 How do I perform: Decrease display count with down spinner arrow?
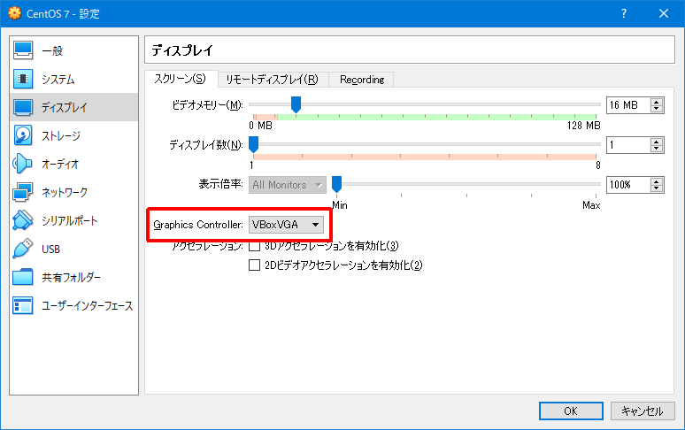pyautogui.click(x=656, y=149)
